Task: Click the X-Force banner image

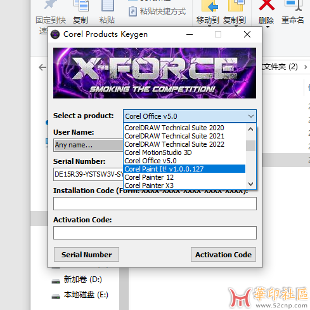Action: [155, 73]
